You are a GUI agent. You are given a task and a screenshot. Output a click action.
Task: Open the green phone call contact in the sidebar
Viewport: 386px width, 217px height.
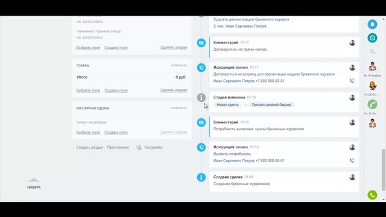(x=372, y=104)
